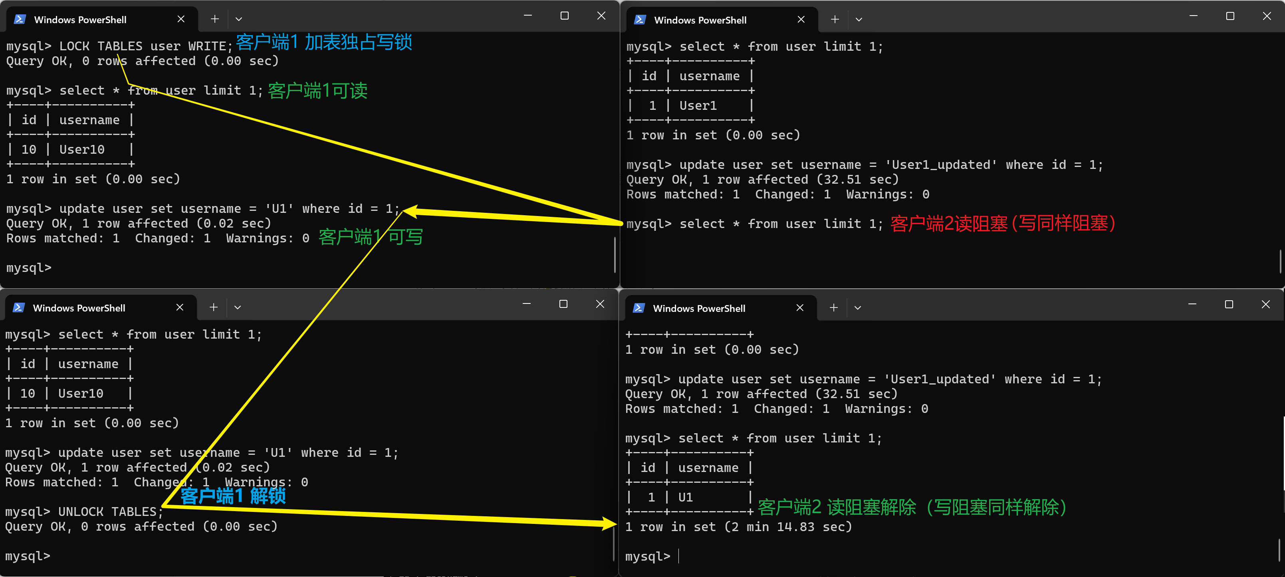This screenshot has width=1285, height=577.
Task: Maximize the window showing 2 min 14.83 sec
Action: (1229, 305)
